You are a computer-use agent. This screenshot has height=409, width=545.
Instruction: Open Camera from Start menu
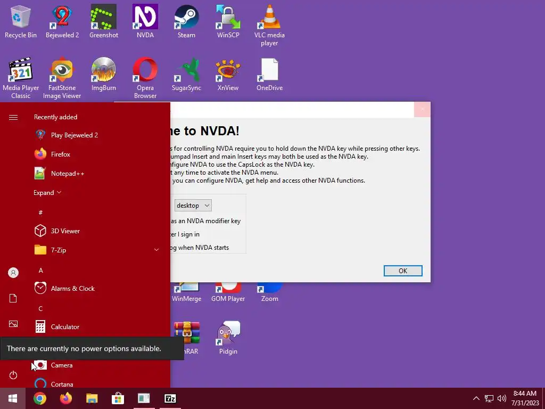pyautogui.click(x=97, y=365)
